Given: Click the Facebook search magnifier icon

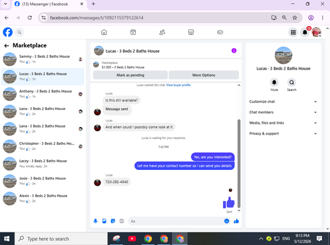Looking at the screenshot, I should 19,32.
